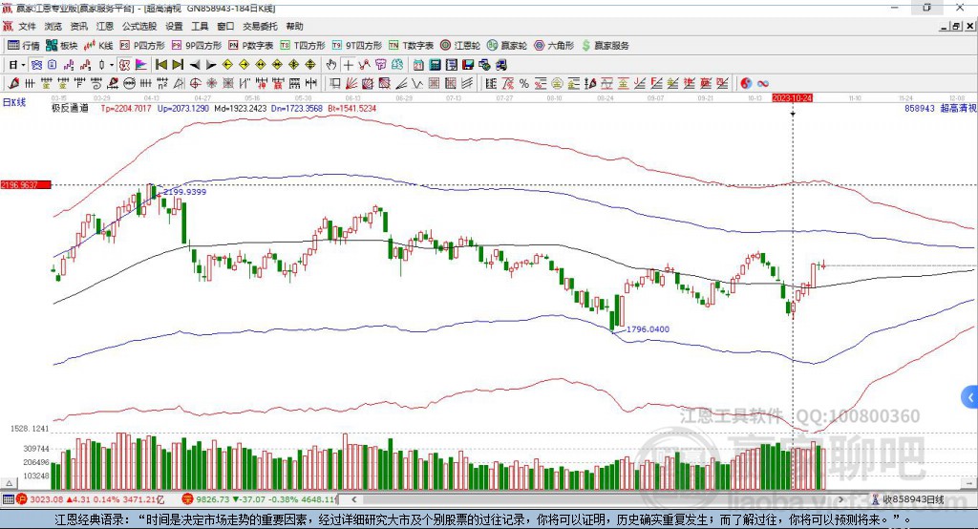Open the 帮助 menu
The width and height of the screenshot is (978, 529).
click(294, 26)
